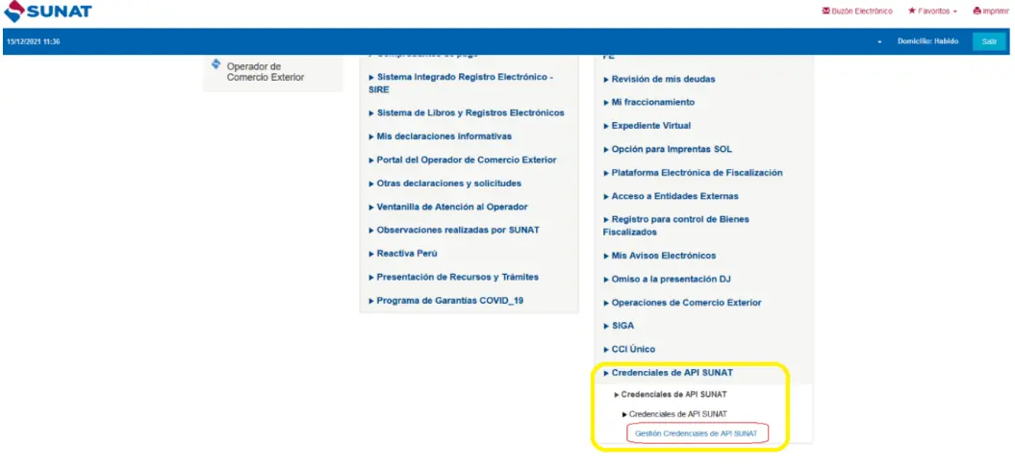Select Plataforma Electrónica de Fiscalización
Viewport: 1015px width, 467px height.
pos(697,173)
